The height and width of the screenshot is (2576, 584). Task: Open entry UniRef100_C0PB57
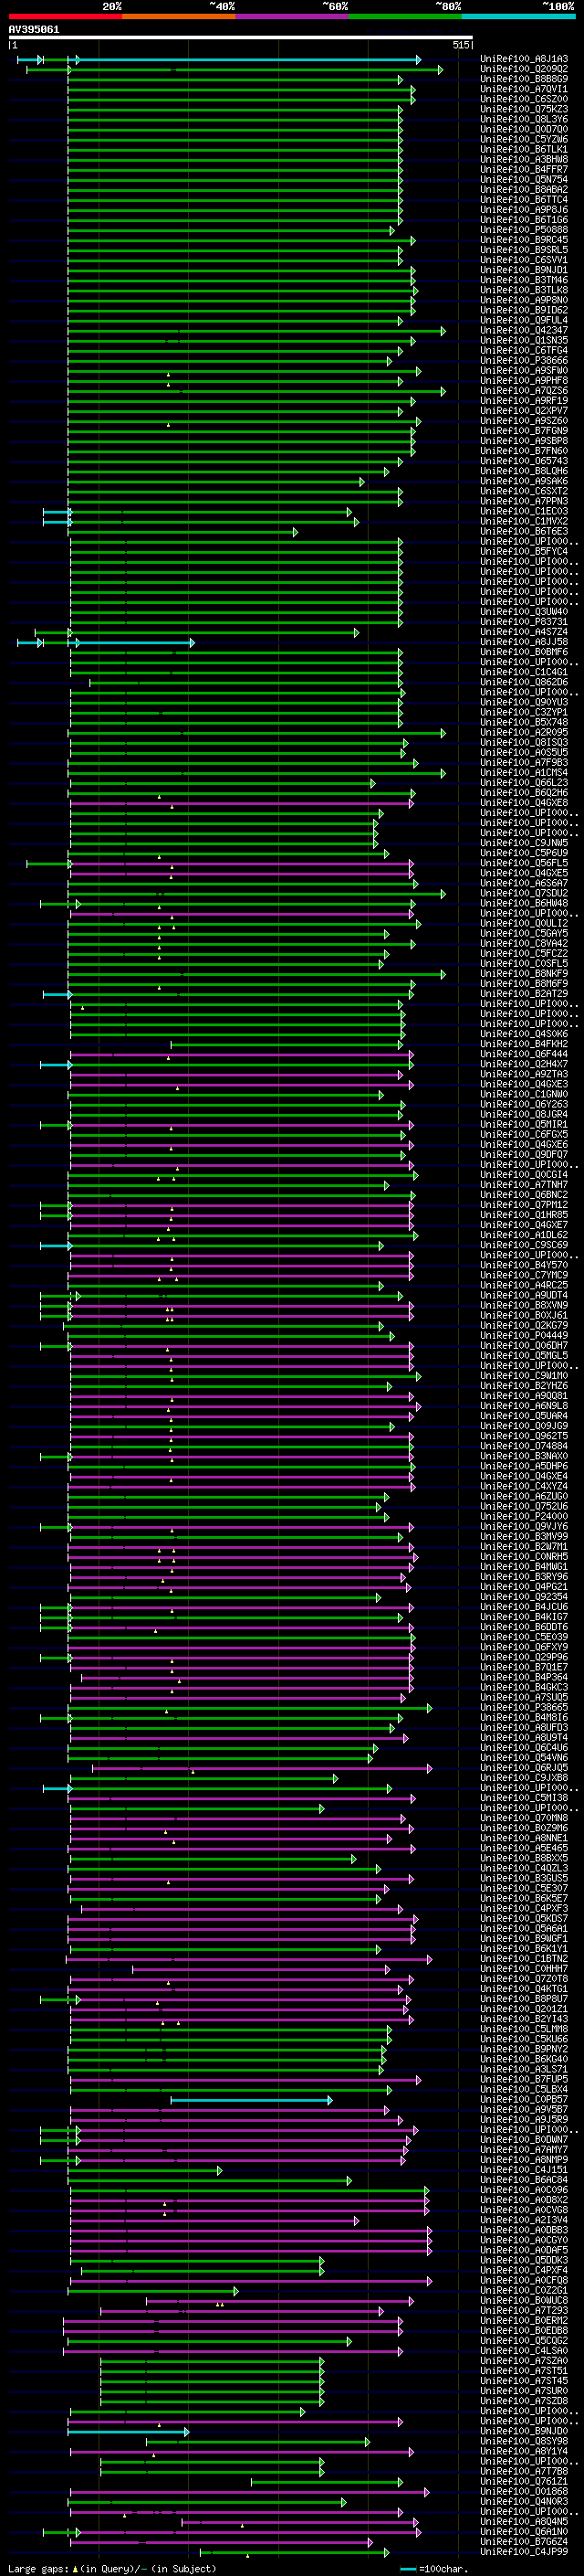[x=524, y=2099]
